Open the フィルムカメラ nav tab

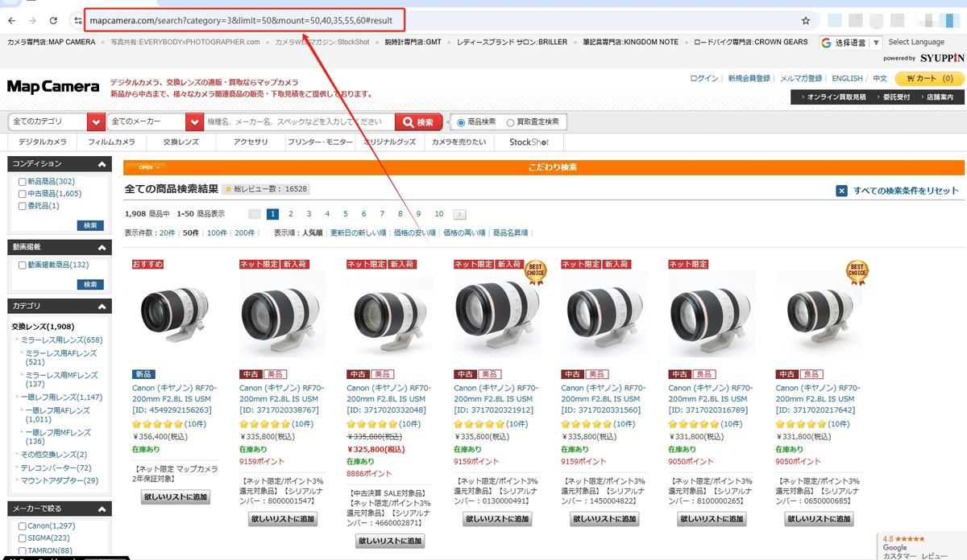coord(111,142)
